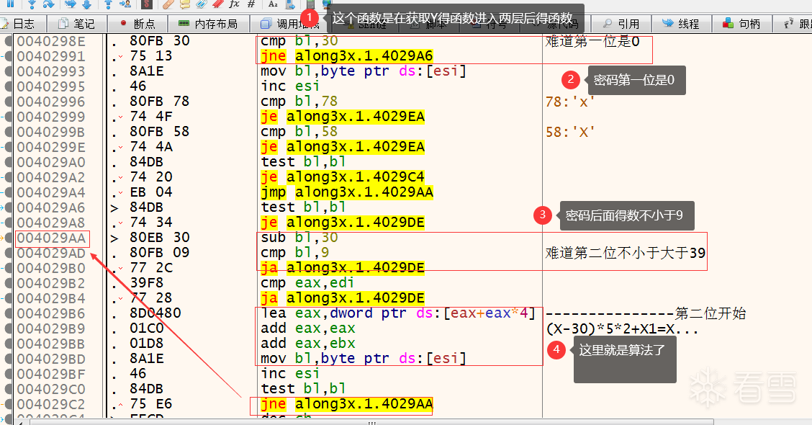Image resolution: width=812 pixels, height=425 pixels.
Task: Click the Trace Into toolbar icon
Action: coord(71,4)
